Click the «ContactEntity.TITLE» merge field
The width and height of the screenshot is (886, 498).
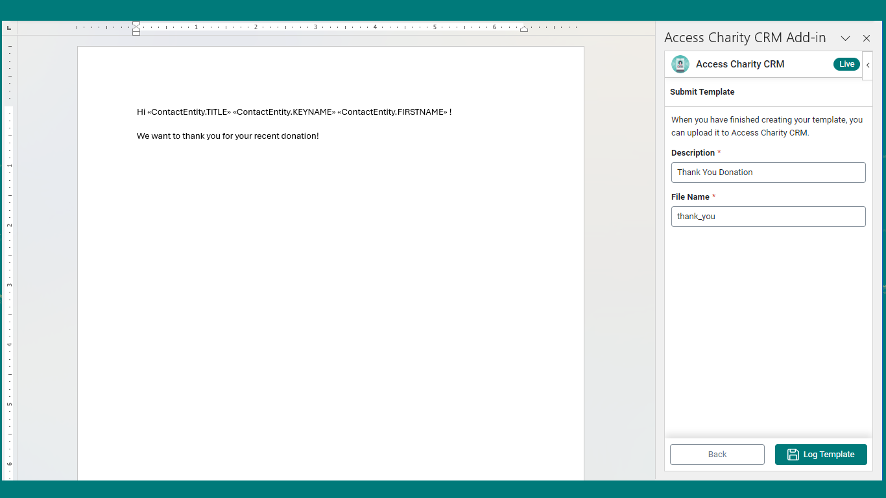pyautogui.click(x=189, y=112)
